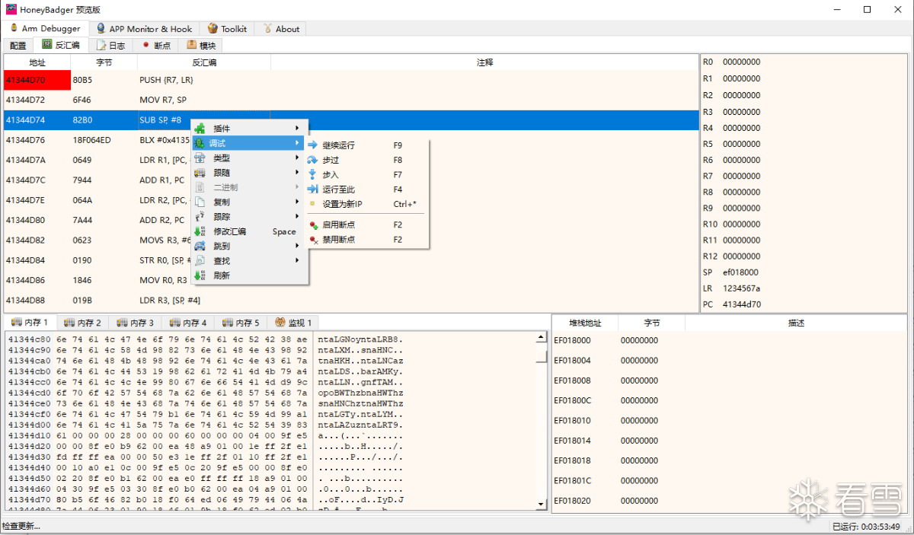
Task: Select stack address EF018020
Action: [572, 501]
